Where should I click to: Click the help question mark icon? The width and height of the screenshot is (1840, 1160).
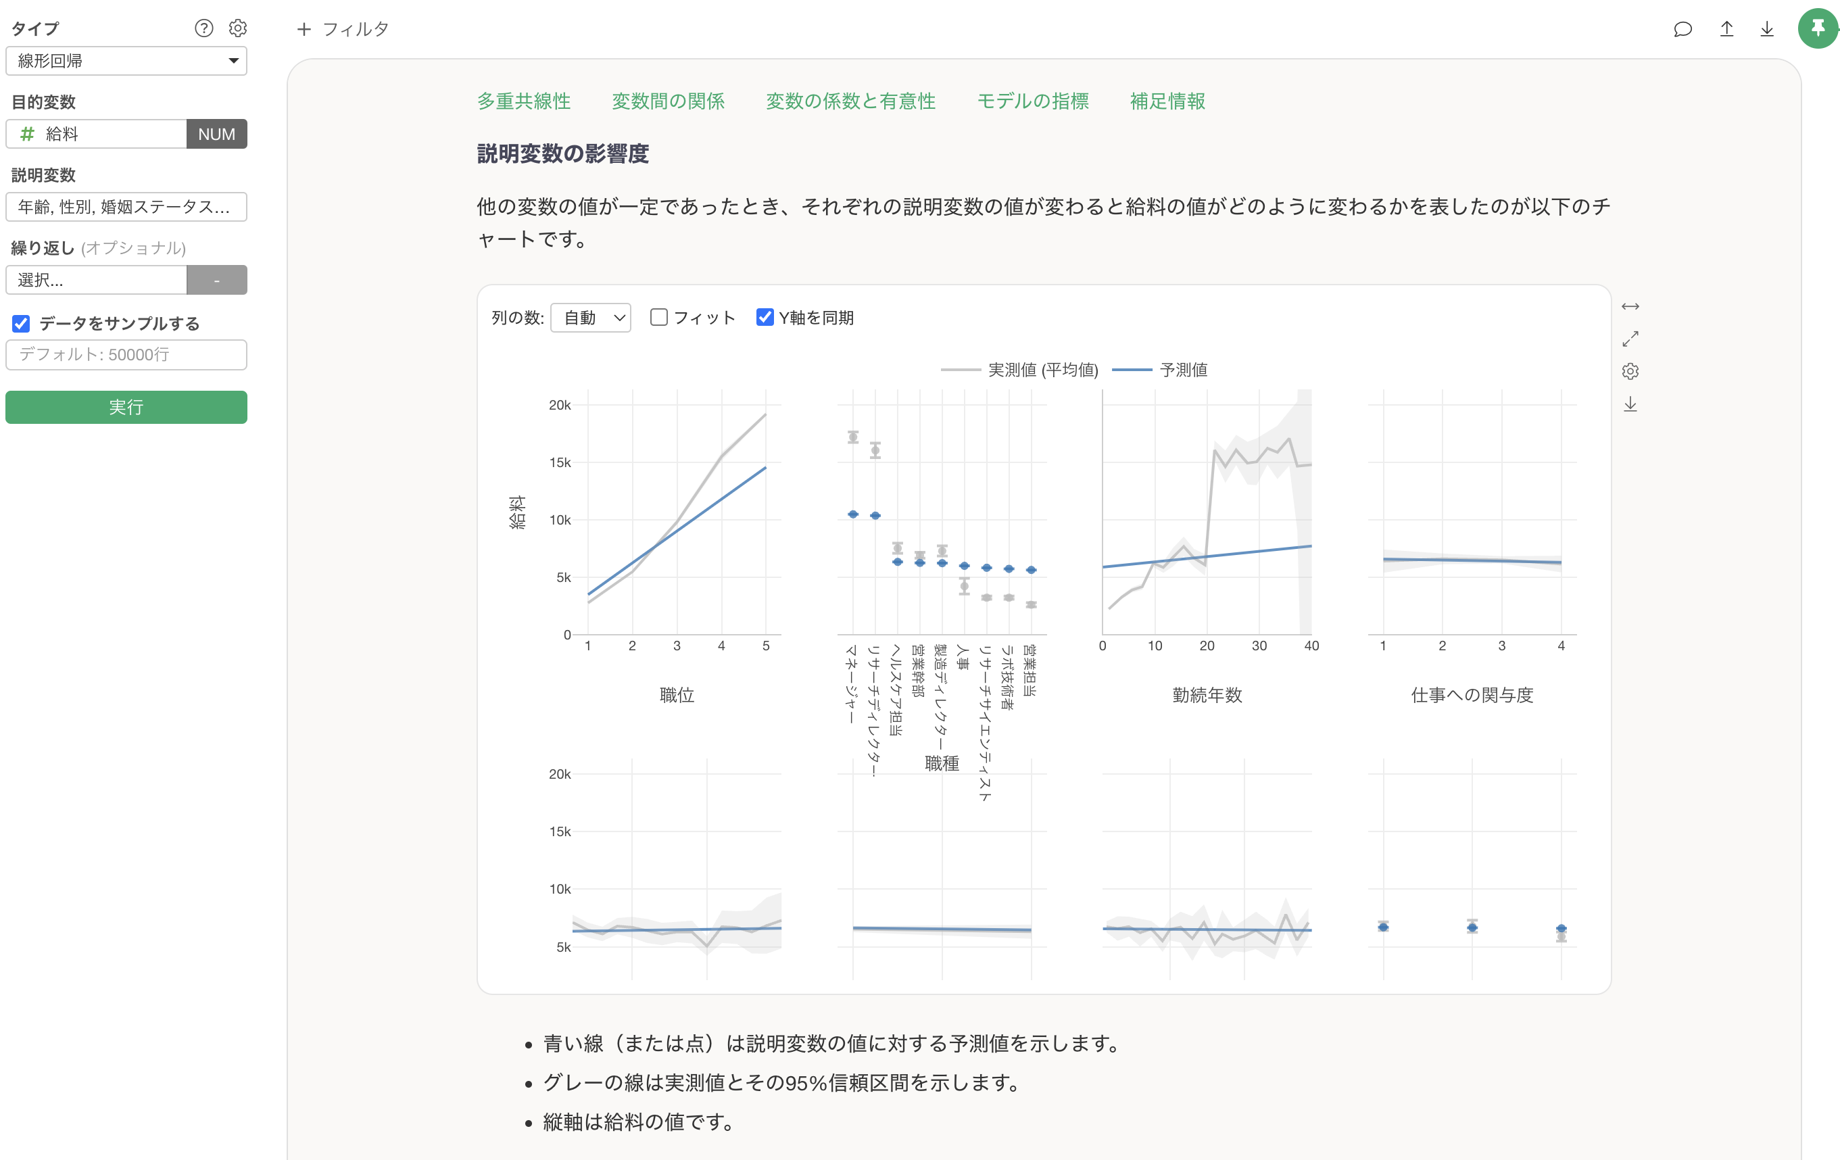point(203,28)
